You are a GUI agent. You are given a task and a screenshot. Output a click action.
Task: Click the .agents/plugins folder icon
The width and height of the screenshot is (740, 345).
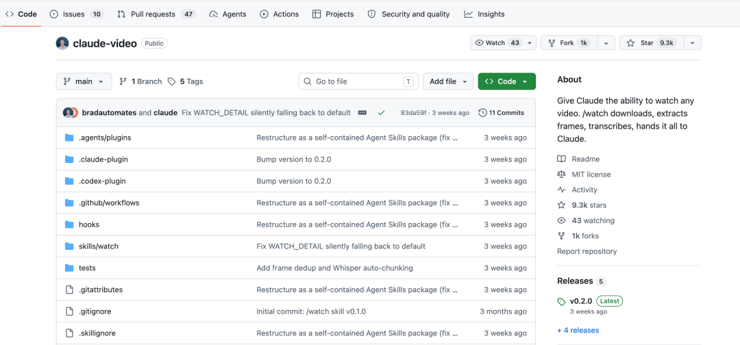(69, 138)
